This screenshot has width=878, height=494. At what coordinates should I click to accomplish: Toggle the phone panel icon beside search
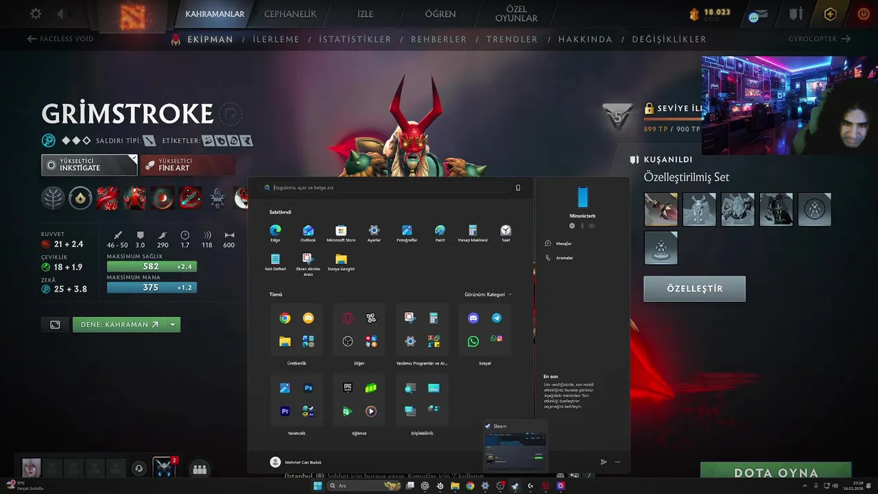tap(518, 187)
